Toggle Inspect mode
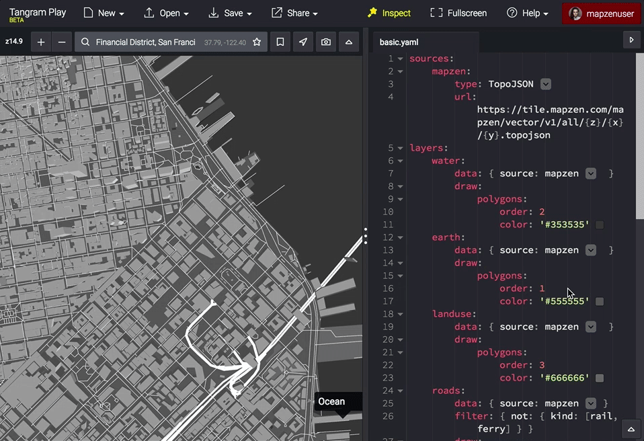This screenshot has height=441, width=644. (x=389, y=13)
